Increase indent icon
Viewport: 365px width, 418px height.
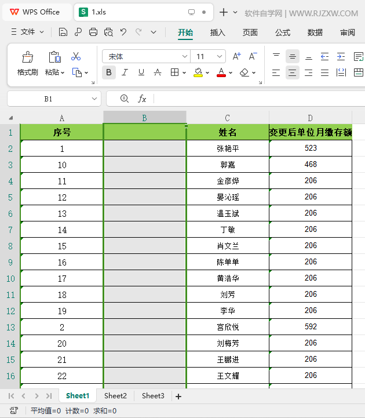click(x=341, y=56)
